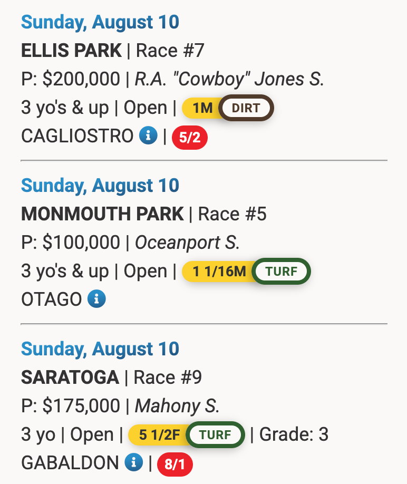Click Saratoga TURF surface badge
The image size is (407, 484).
[216, 435]
